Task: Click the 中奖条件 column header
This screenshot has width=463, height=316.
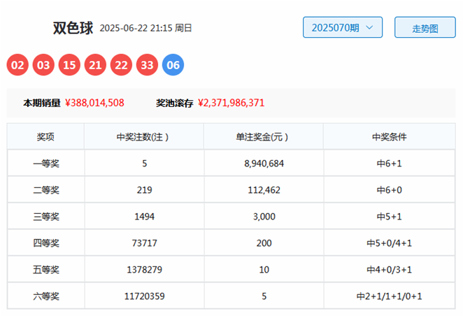Action: [x=389, y=137]
